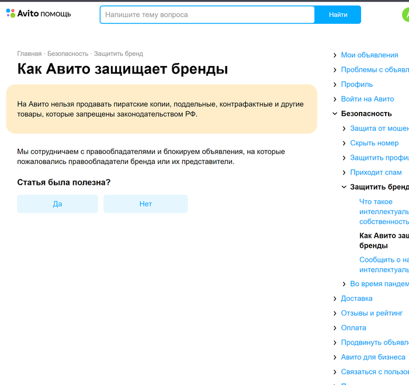Open Защитить профиль sidebar link
The width and height of the screenshot is (409, 385).
pos(380,157)
